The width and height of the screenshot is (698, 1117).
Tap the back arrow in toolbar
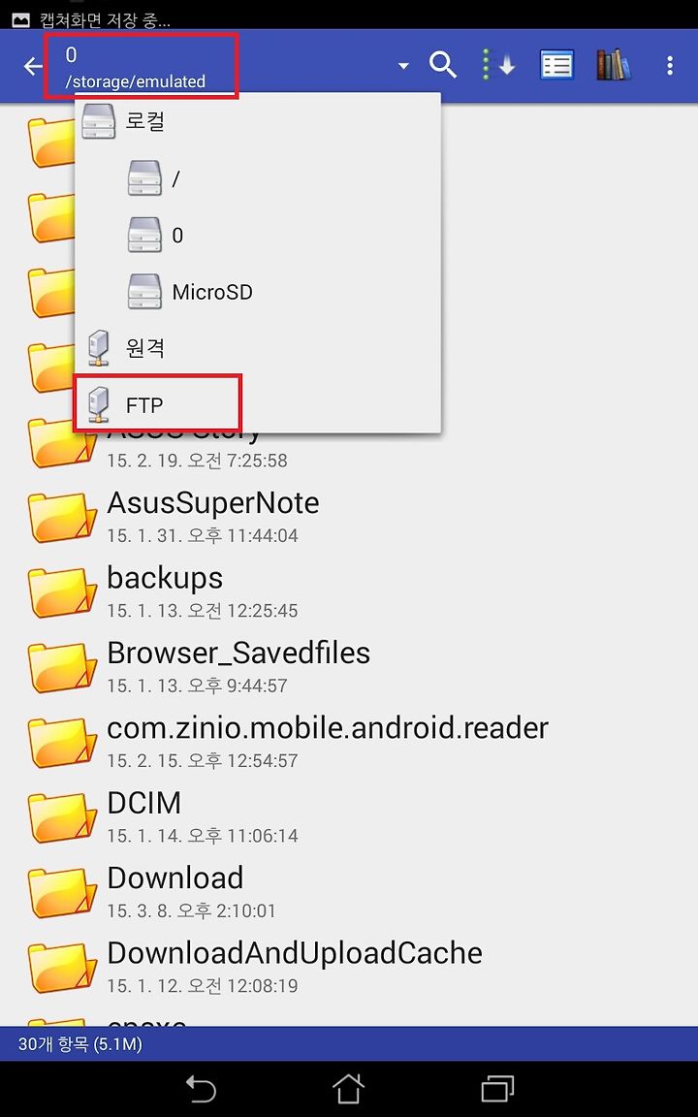click(33, 66)
